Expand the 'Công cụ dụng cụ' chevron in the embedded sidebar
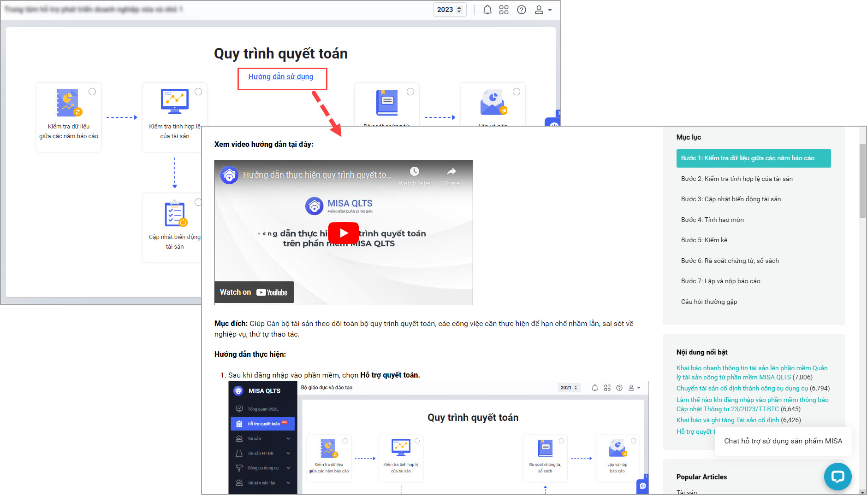The image size is (867, 495). pyautogui.click(x=288, y=468)
